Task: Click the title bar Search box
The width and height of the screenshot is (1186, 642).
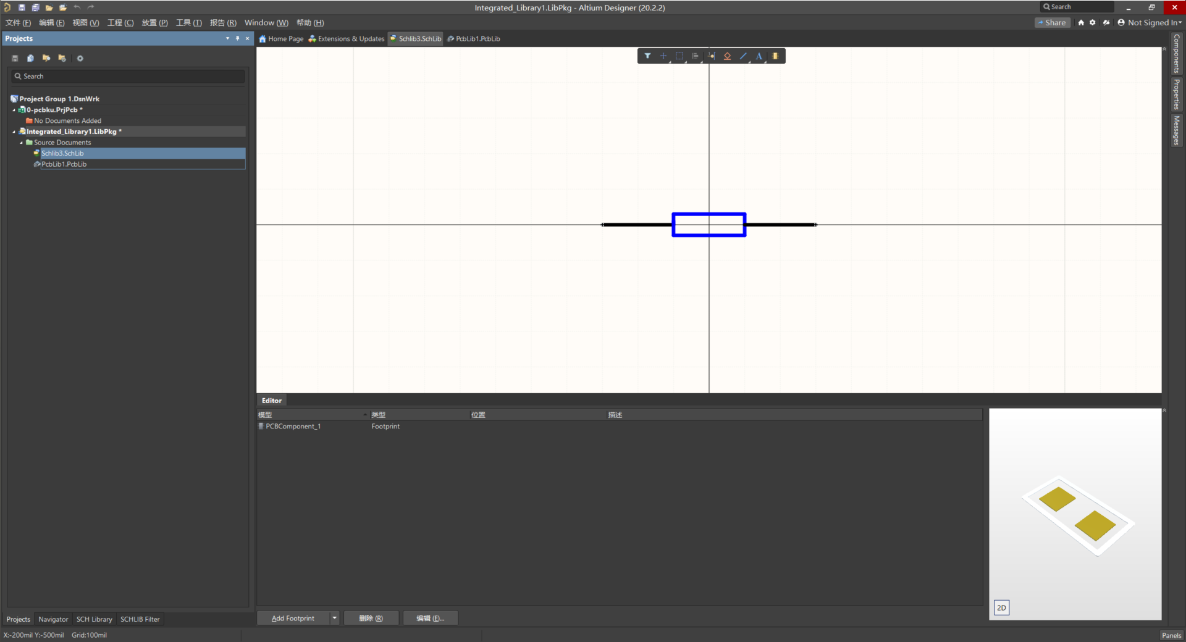Action: pos(1077,7)
